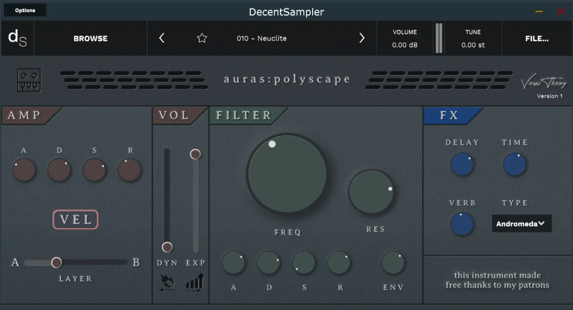573x310 pixels.
Task: Click the BROWSE button
Action: (x=91, y=38)
